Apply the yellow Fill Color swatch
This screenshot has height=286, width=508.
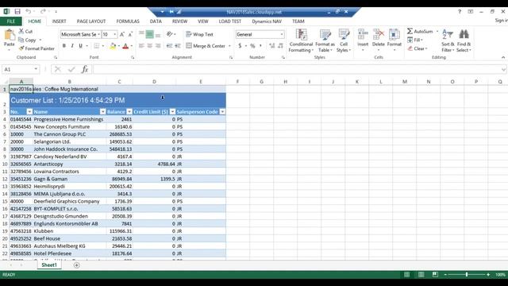click(113, 46)
